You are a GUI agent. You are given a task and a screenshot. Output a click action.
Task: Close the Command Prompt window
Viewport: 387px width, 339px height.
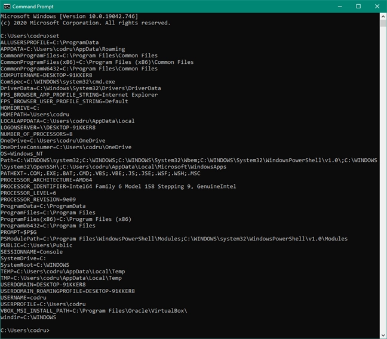[377, 7]
